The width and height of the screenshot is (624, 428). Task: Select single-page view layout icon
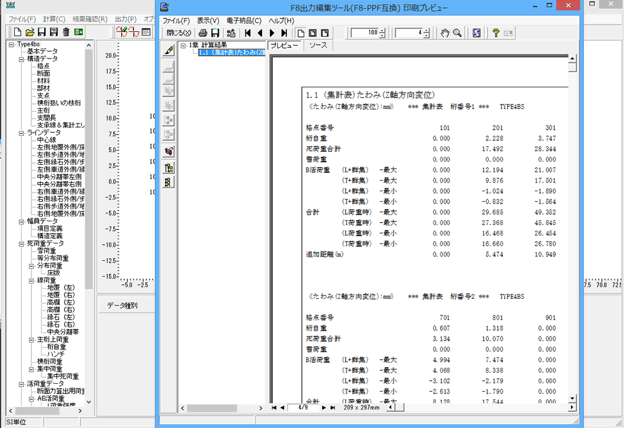301,33
